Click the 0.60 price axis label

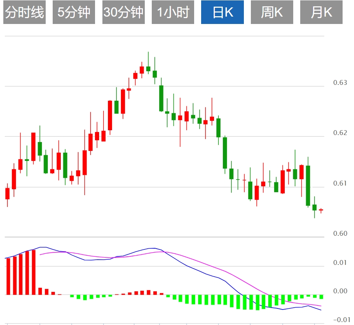tap(340, 234)
